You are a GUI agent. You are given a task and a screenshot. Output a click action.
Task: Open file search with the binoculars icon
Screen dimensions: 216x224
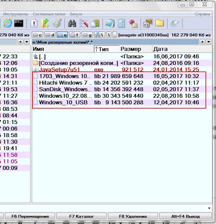72,23
